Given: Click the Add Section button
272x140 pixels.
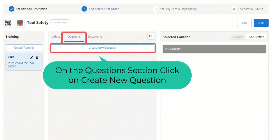Looking at the screenshot, I should 256,37.
